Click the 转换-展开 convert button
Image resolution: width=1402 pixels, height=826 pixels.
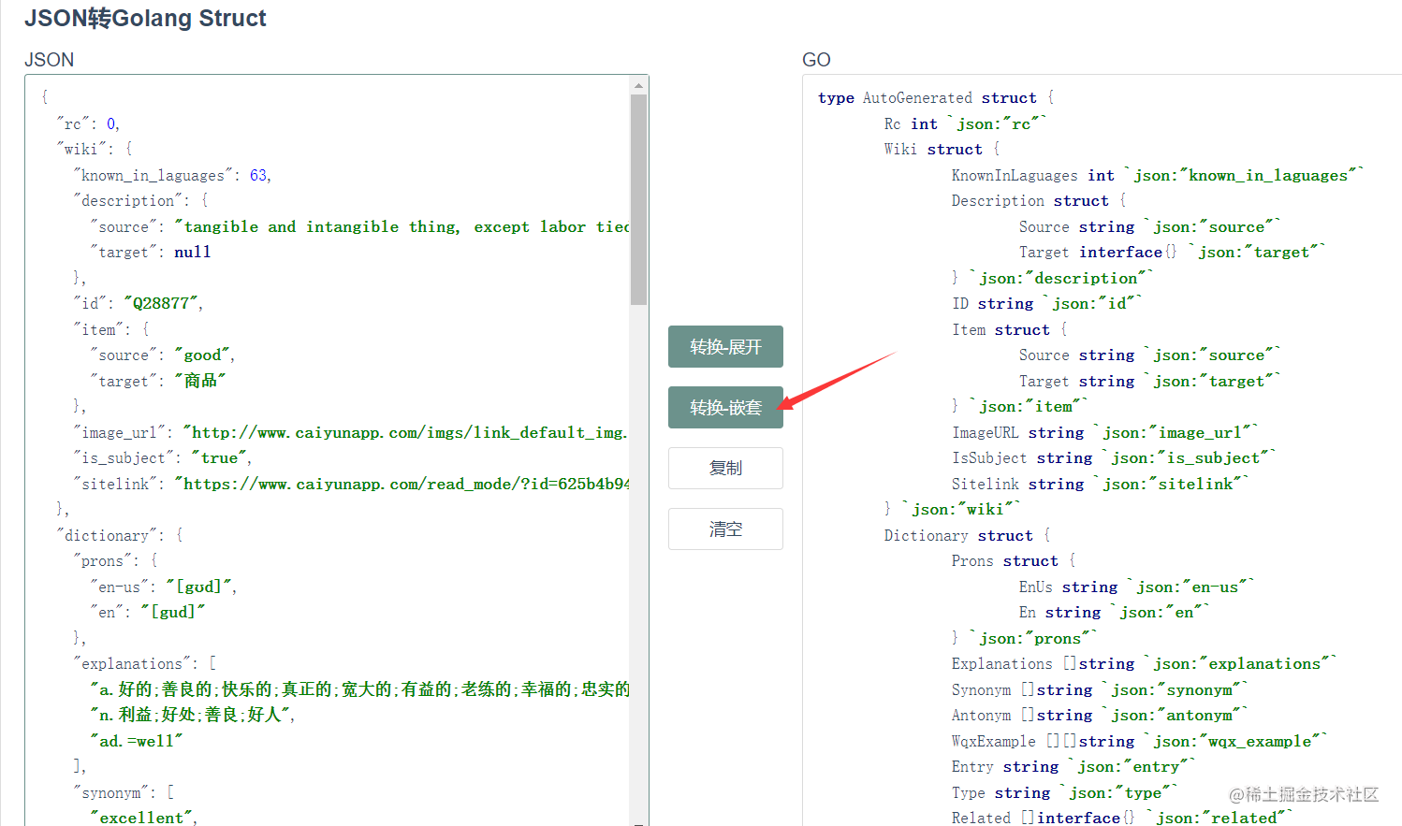[x=725, y=347]
